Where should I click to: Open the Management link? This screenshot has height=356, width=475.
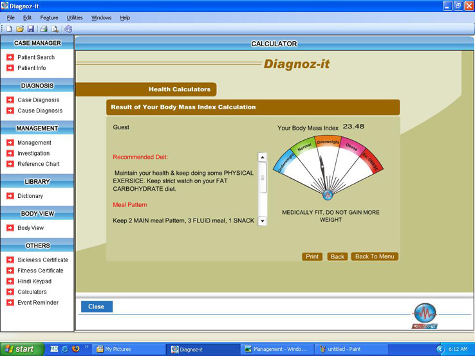point(34,143)
